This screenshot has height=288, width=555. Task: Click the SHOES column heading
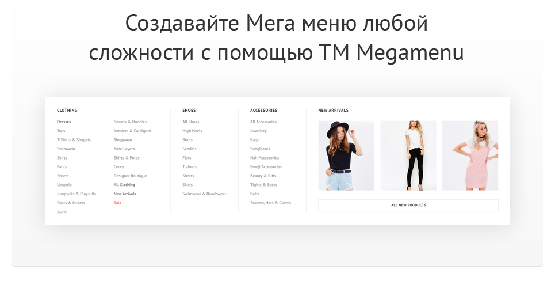pos(189,111)
